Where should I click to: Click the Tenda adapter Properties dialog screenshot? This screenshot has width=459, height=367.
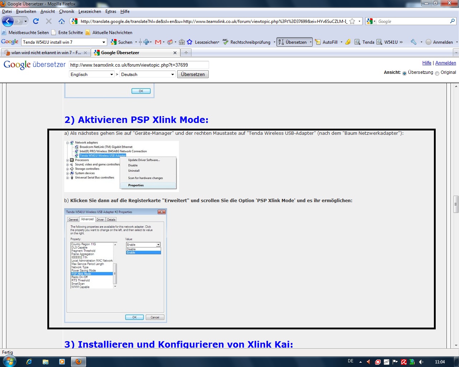point(115,265)
